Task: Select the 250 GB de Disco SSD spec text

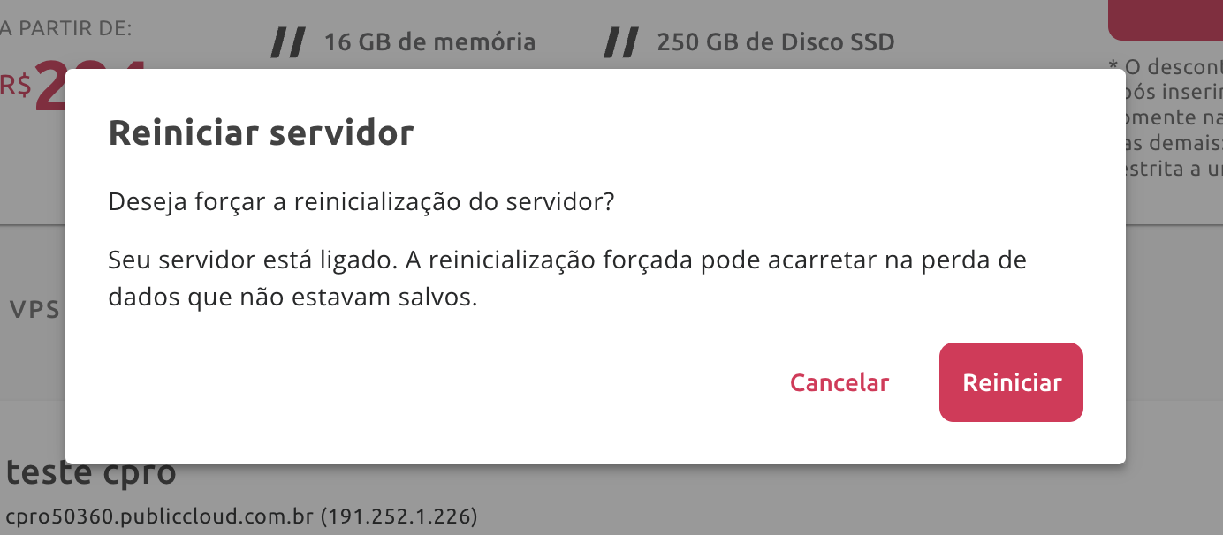Action: pos(776,41)
